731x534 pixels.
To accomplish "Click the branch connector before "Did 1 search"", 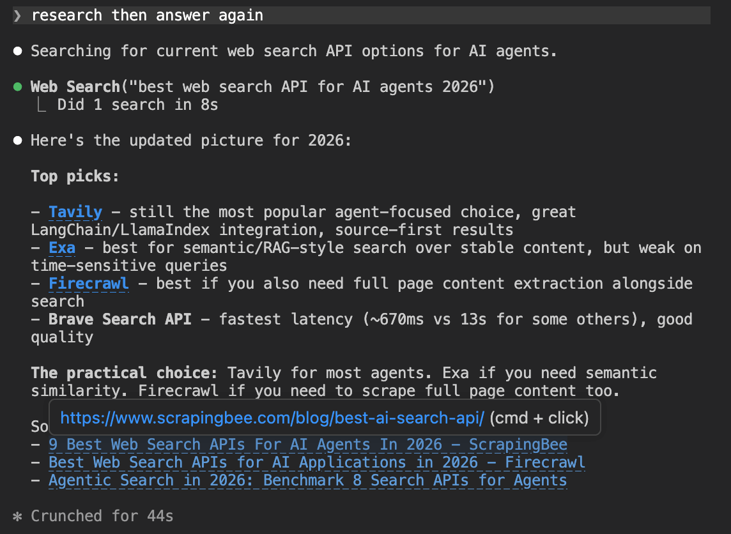I will pyautogui.click(x=42, y=105).
